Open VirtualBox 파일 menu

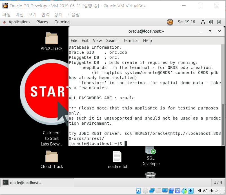click(6, 15)
